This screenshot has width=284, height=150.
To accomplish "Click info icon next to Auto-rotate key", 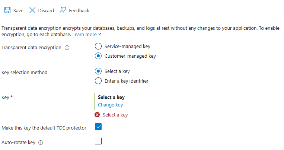I will coord(41,142).
